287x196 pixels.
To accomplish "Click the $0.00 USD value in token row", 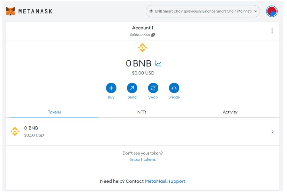I will [x=34, y=135].
